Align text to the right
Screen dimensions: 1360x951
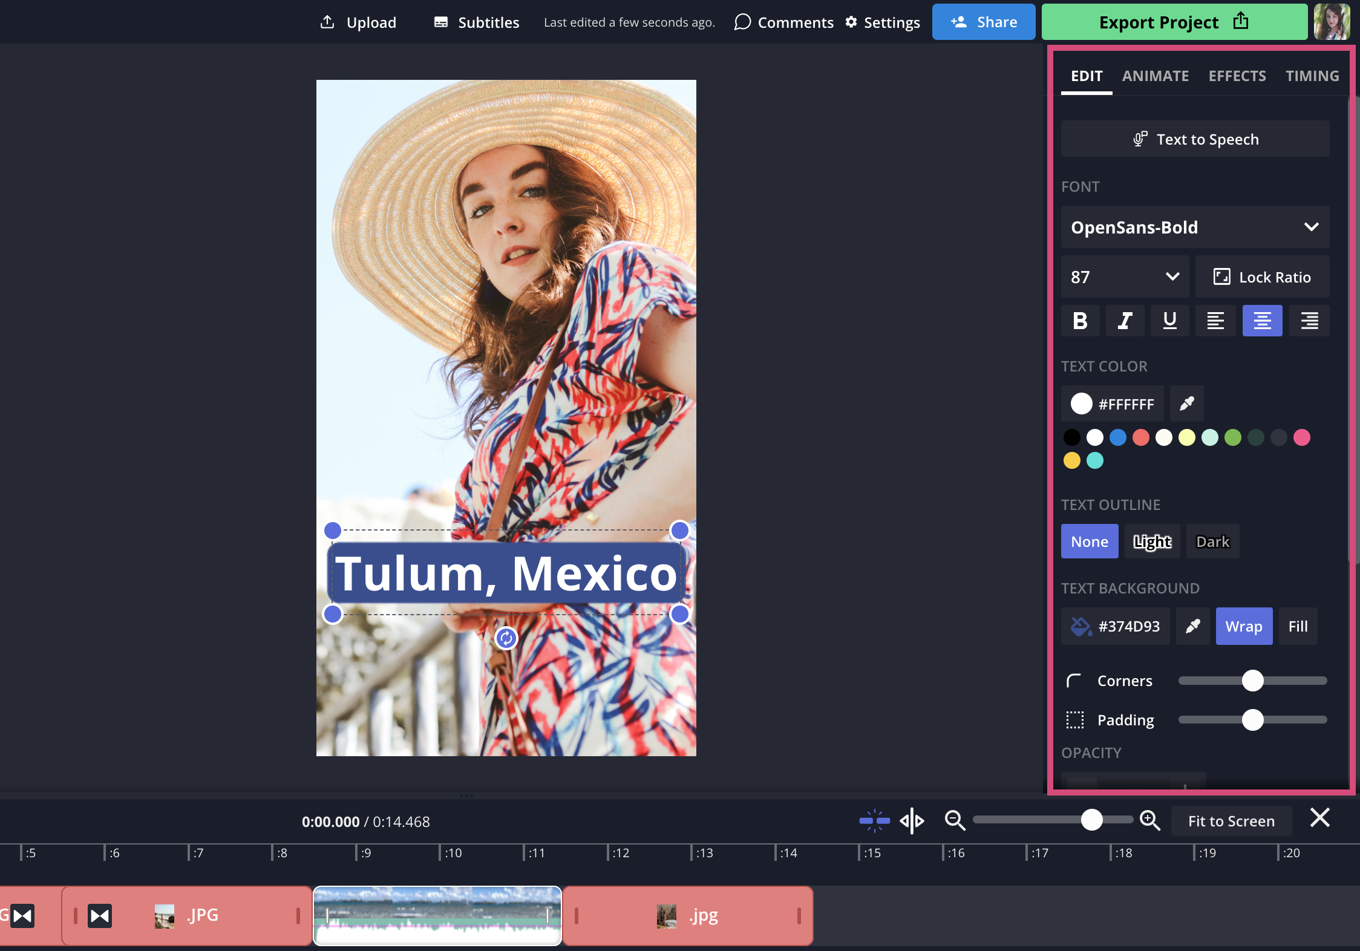[x=1309, y=320]
